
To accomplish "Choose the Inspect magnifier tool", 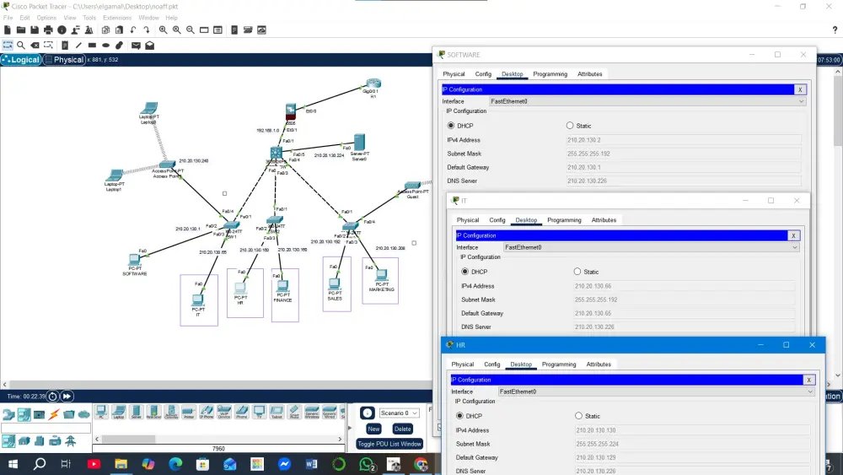I will coord(21,46).
